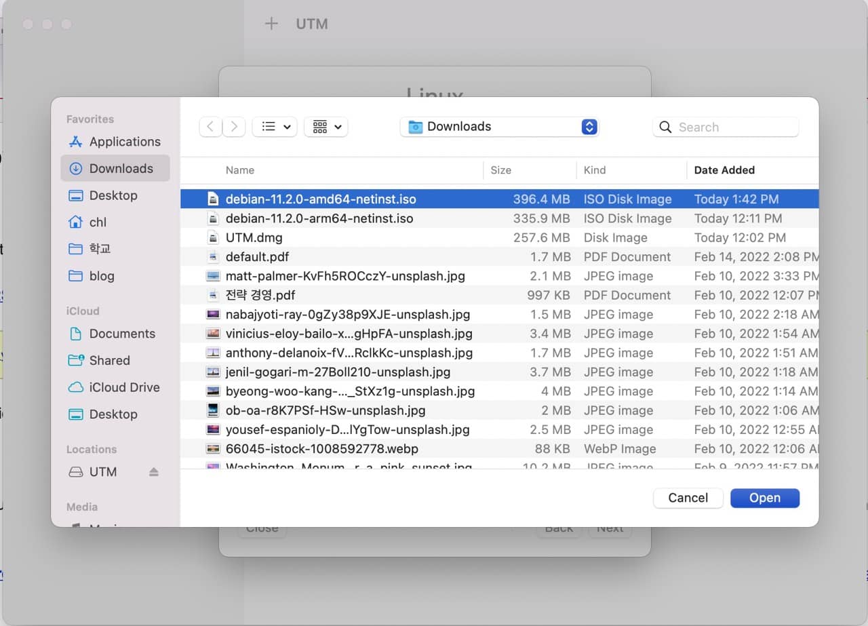
Task: Click the default.pdf document icon
Action: click(x=213, y=257)
